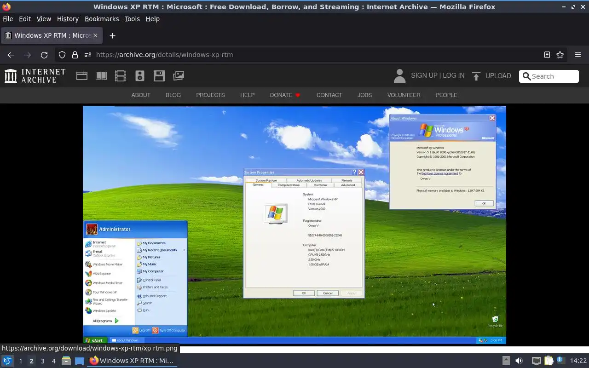
Task: Click the site padlock icon
Action: [x=75, y=55]
